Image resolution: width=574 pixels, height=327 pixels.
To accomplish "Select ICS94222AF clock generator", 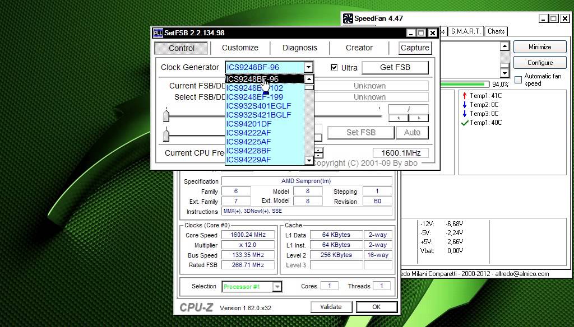I will tap(265, 133).
